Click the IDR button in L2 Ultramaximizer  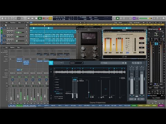141,38
